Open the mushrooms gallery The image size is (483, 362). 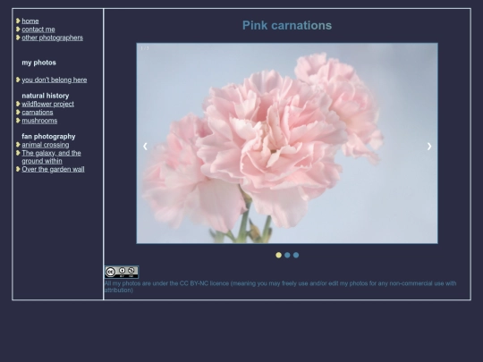(39, 121)
